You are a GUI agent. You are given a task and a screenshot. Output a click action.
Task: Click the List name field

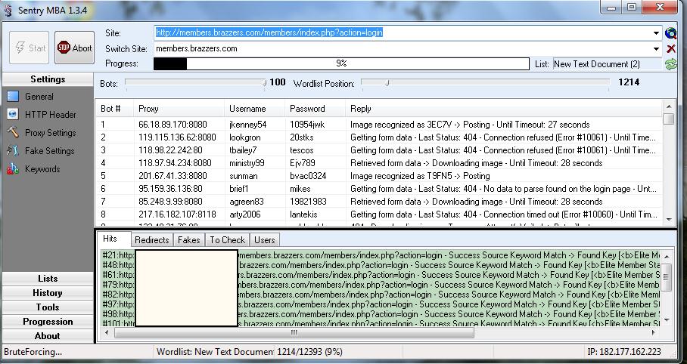(x=608, y=64)
